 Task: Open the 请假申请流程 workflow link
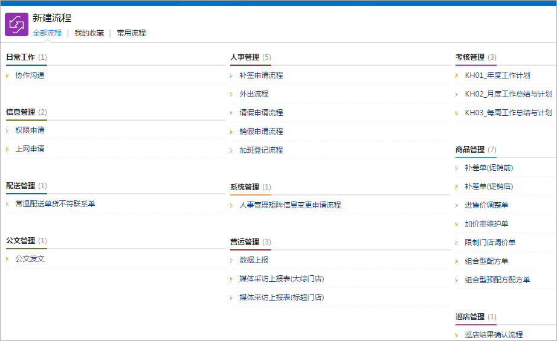(261, 113)
